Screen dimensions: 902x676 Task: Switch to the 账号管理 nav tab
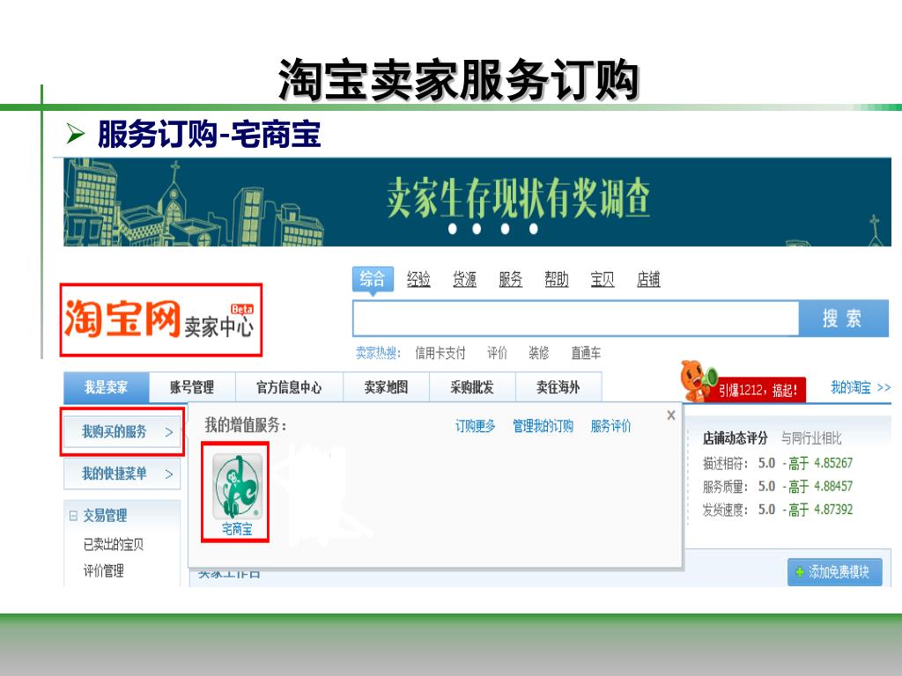click(x=192, y=387)
